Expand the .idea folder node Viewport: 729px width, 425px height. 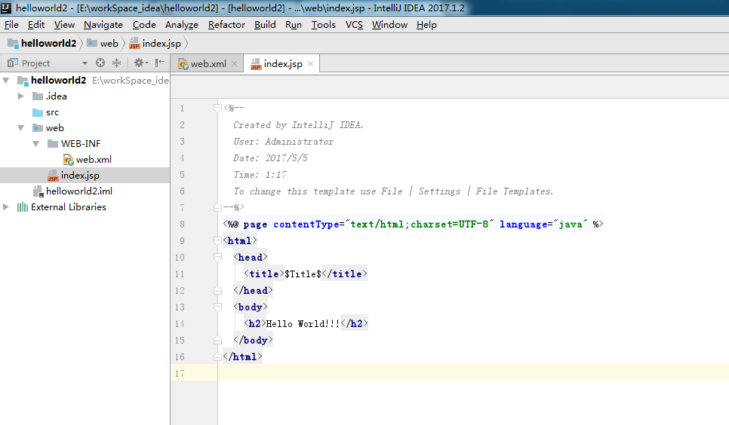click(x=20, y=96)
